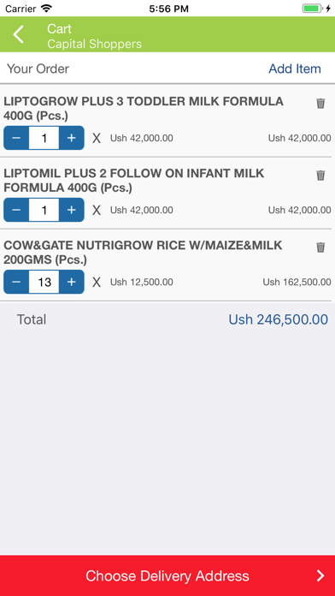The height and width of the screenshot is (596, 335).
Task: Delete Liptogrow Plus 3 Toddler Milk item
Action: point(320,104)
